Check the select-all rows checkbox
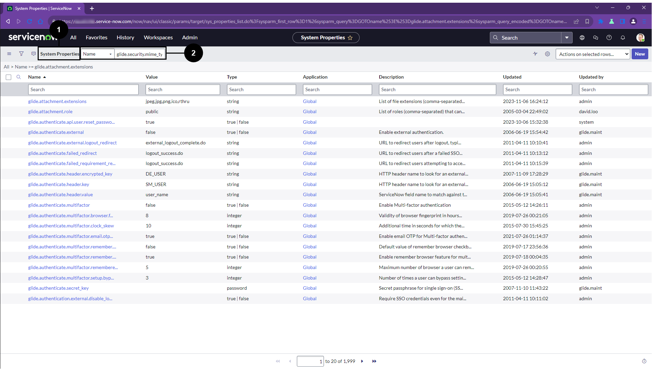 pyautogui.click(x=8, y=77)
